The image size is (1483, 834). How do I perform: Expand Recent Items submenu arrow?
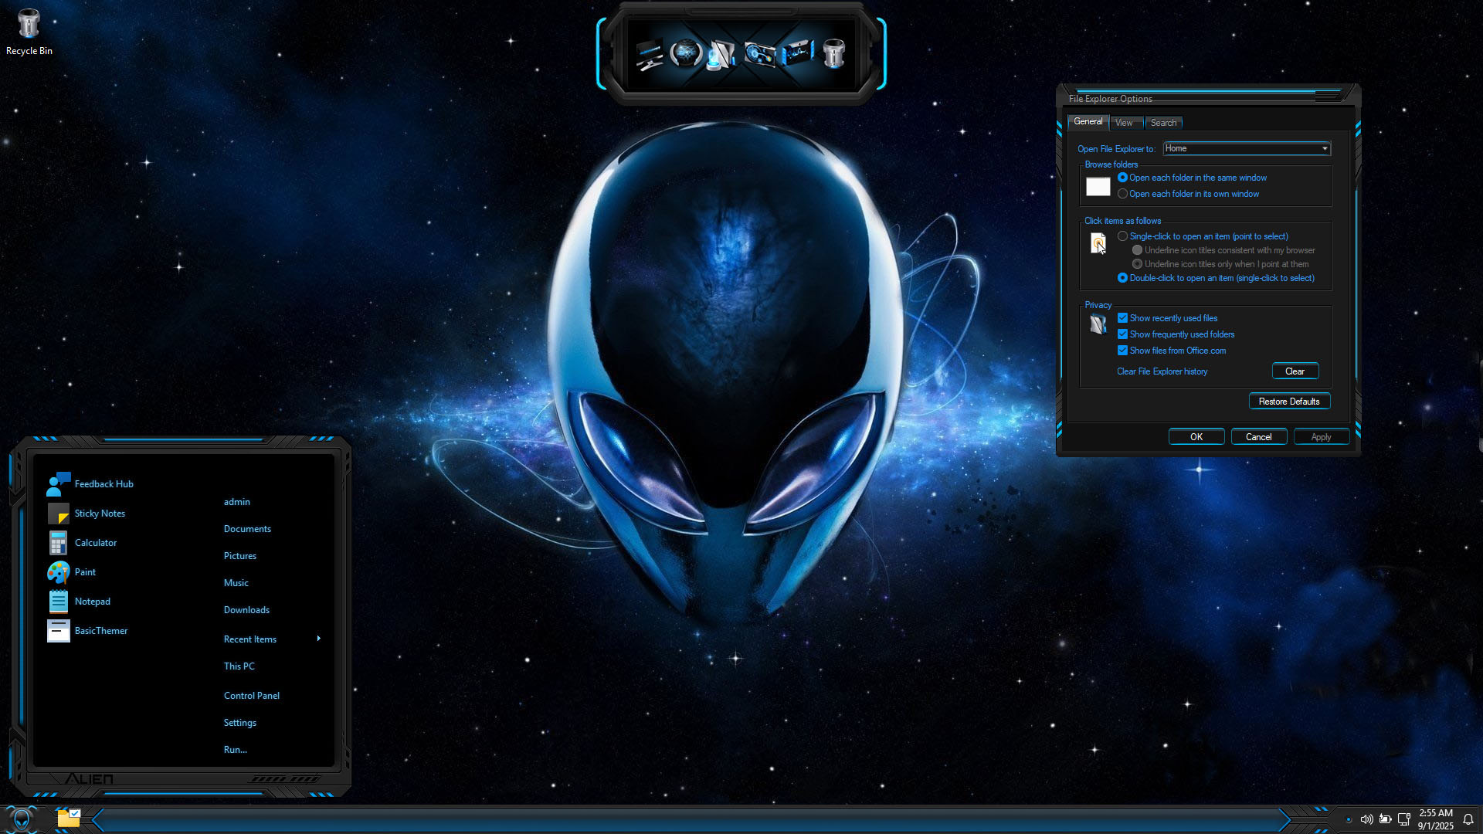318,639
